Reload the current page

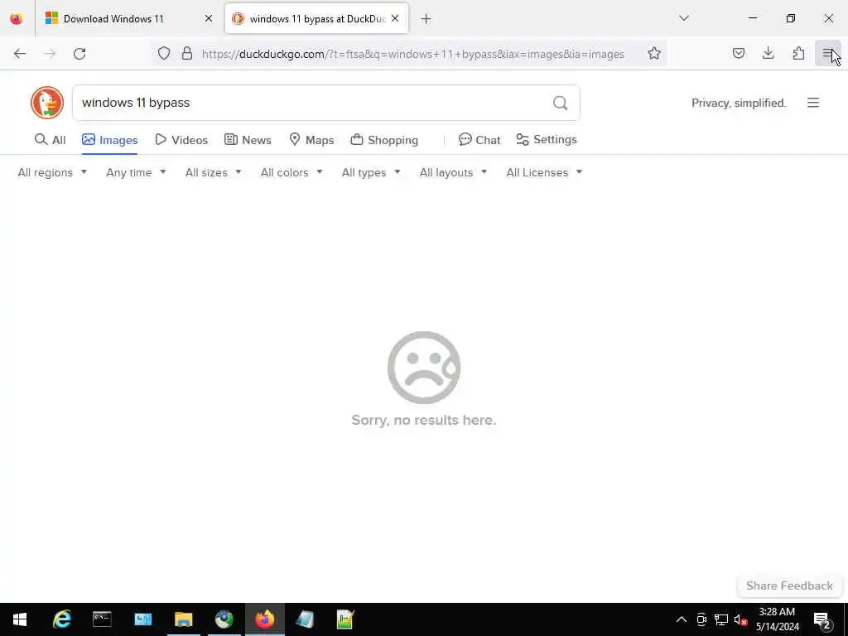(x=79, y=54)
